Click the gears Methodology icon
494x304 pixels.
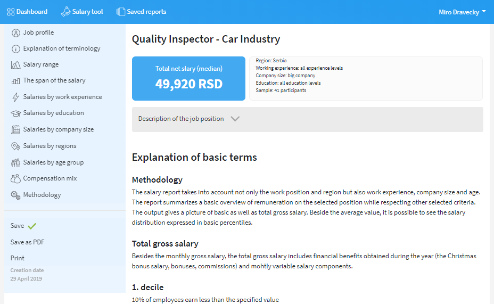pos(16,195)
